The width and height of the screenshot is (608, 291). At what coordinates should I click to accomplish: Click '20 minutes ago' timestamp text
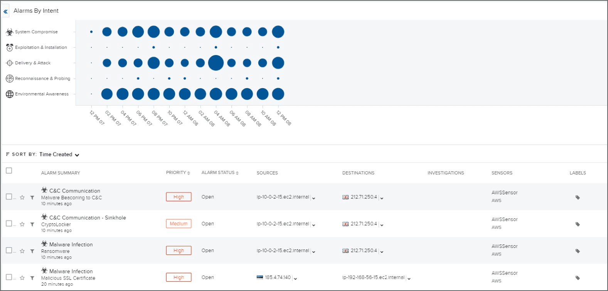point(57,284)
